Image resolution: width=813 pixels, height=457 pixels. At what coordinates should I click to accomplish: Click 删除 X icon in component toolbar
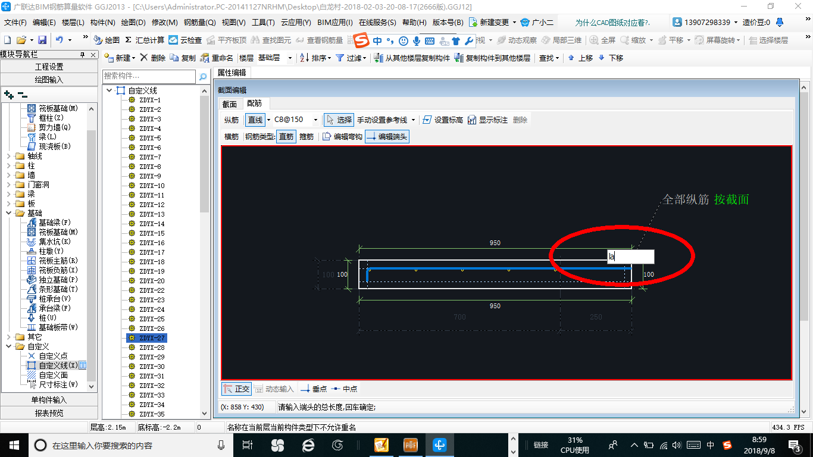[x=144, y=58]
